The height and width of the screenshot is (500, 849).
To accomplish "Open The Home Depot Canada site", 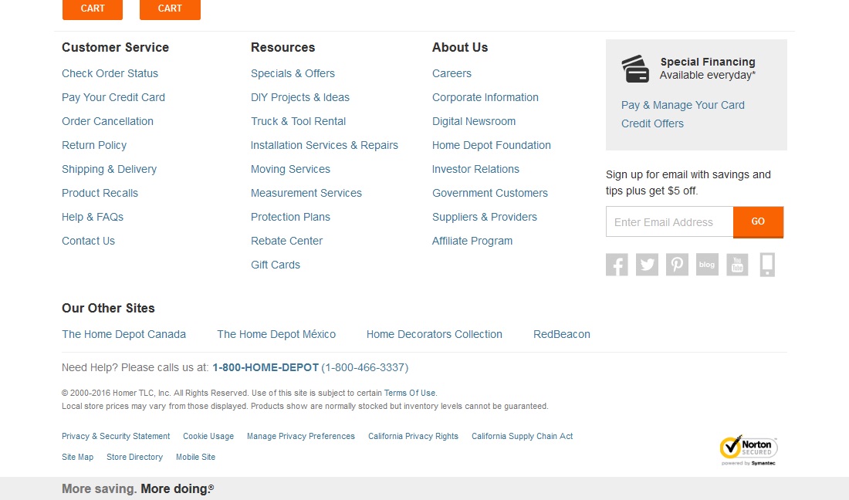I will (123, 334).
